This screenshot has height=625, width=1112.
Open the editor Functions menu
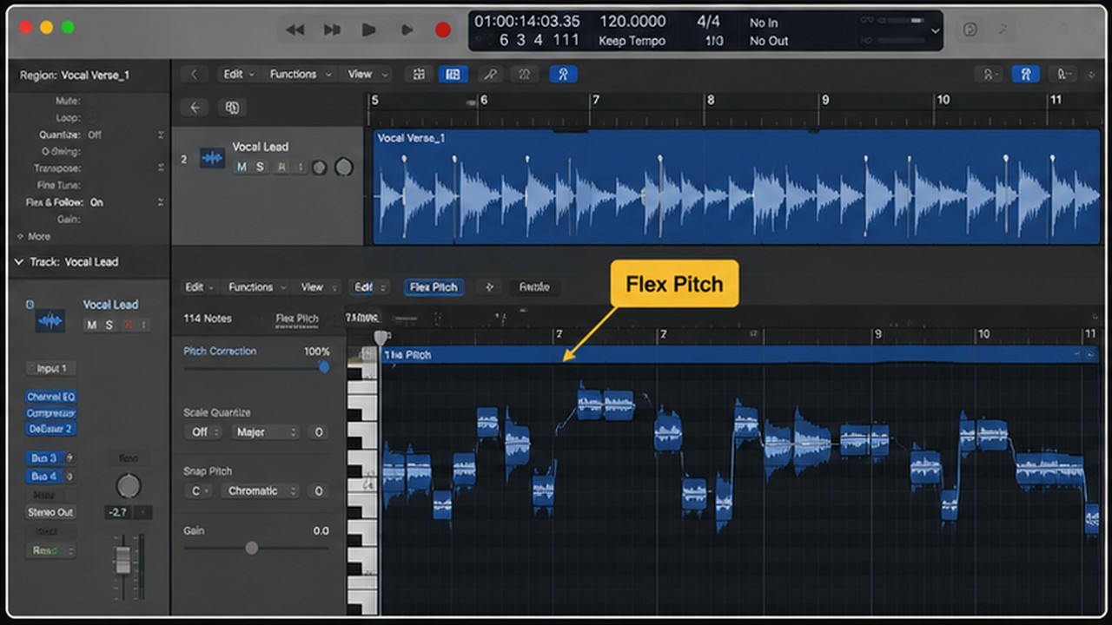(x=255, y=287)
